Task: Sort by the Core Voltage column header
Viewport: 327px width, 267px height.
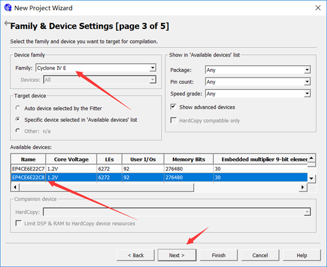Action: coord(71,159)
